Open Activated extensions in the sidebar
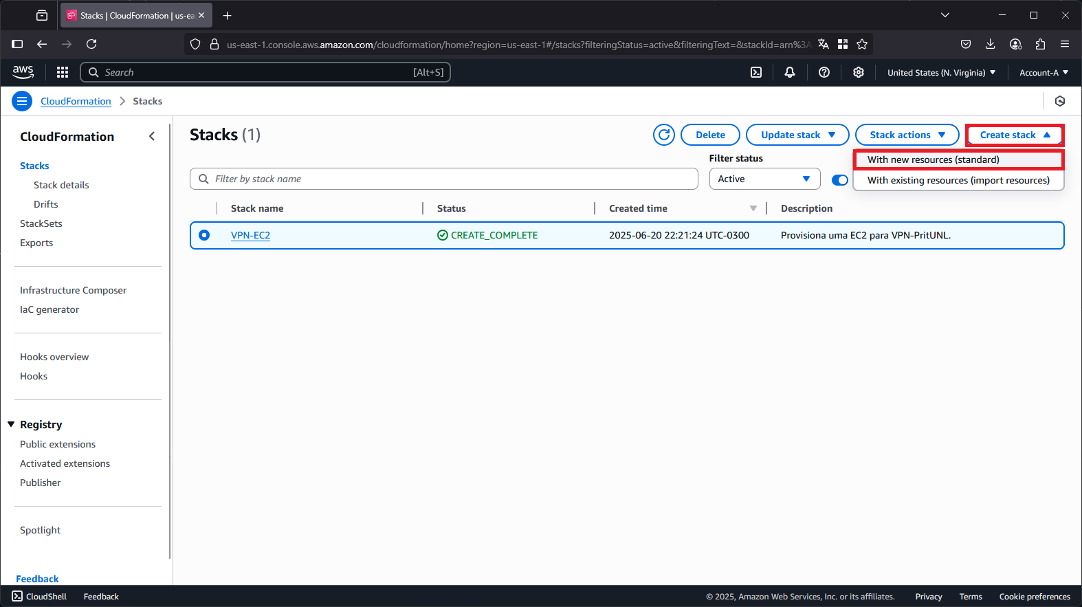The width and height of the screenshot is (1082, 607). 65,463
